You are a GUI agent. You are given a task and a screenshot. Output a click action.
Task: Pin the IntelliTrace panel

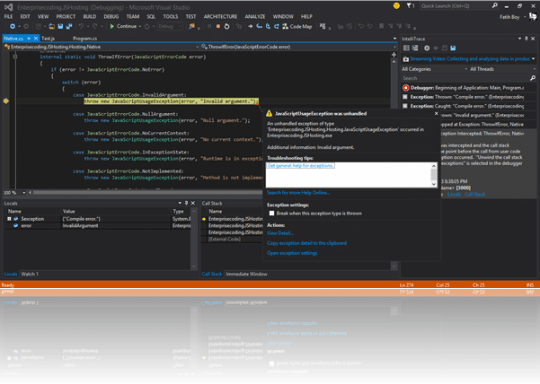click(x=527, y=39)
